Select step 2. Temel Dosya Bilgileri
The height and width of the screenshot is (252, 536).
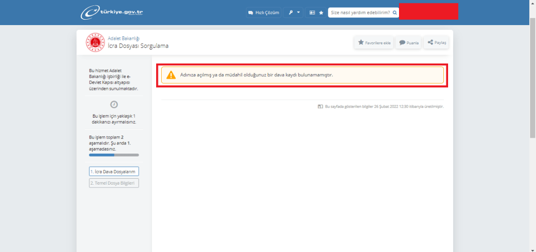pyautogui.click(x=114, y=183)
